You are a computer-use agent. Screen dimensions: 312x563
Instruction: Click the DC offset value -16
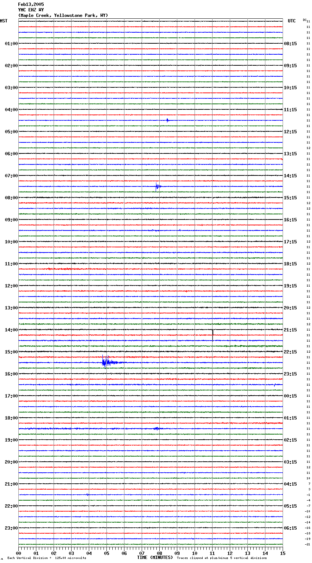coord(308,528)
